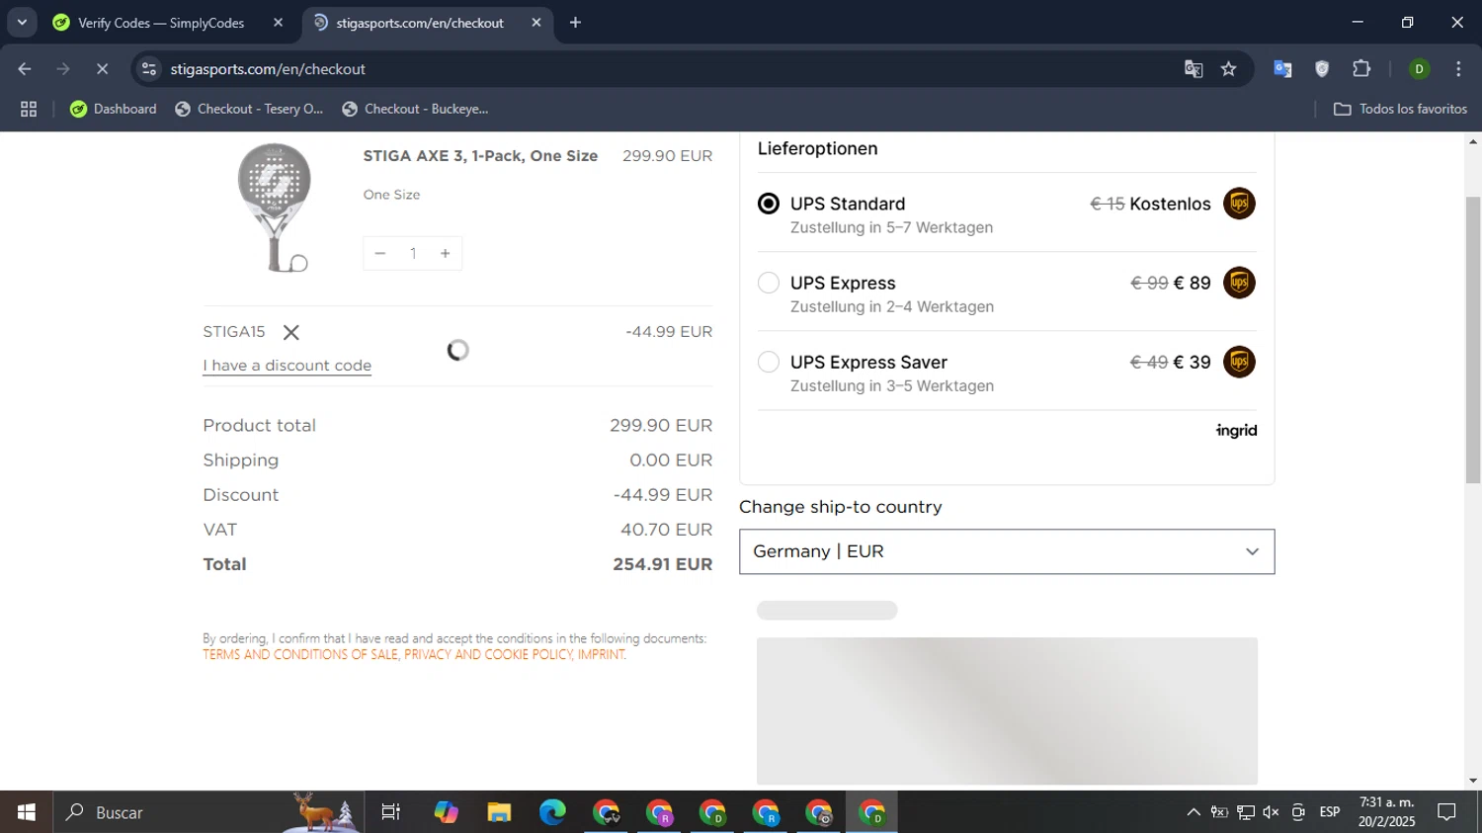The height and width of the screenshot is (833, 1482).
Task: Click the address bar URL
Action: click(268, 69)
